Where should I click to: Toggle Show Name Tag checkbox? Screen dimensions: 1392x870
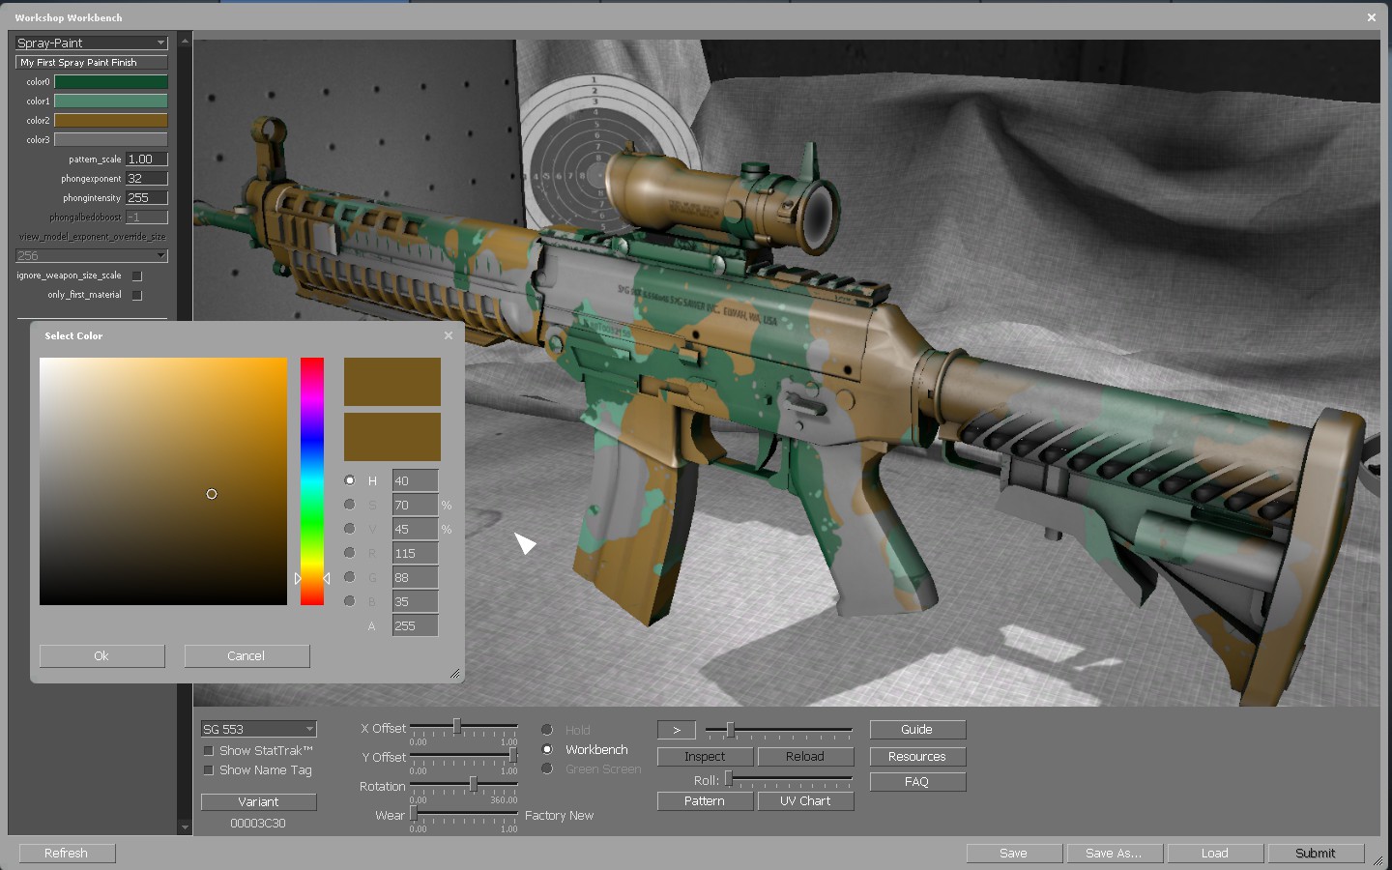pyautogui.click(x=208, y=770)
